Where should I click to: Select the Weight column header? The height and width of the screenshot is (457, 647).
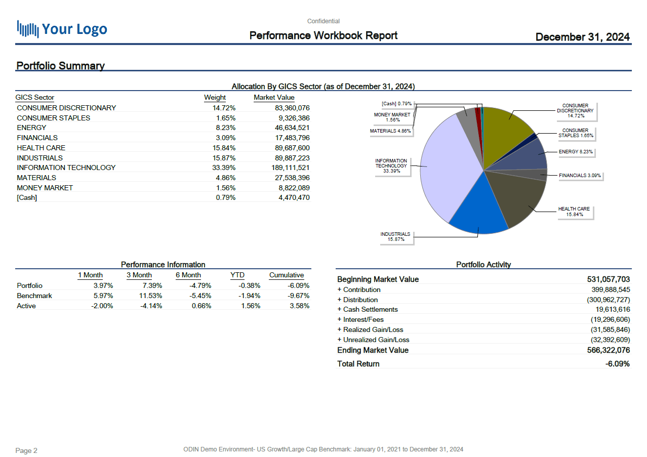coord(215,98)
